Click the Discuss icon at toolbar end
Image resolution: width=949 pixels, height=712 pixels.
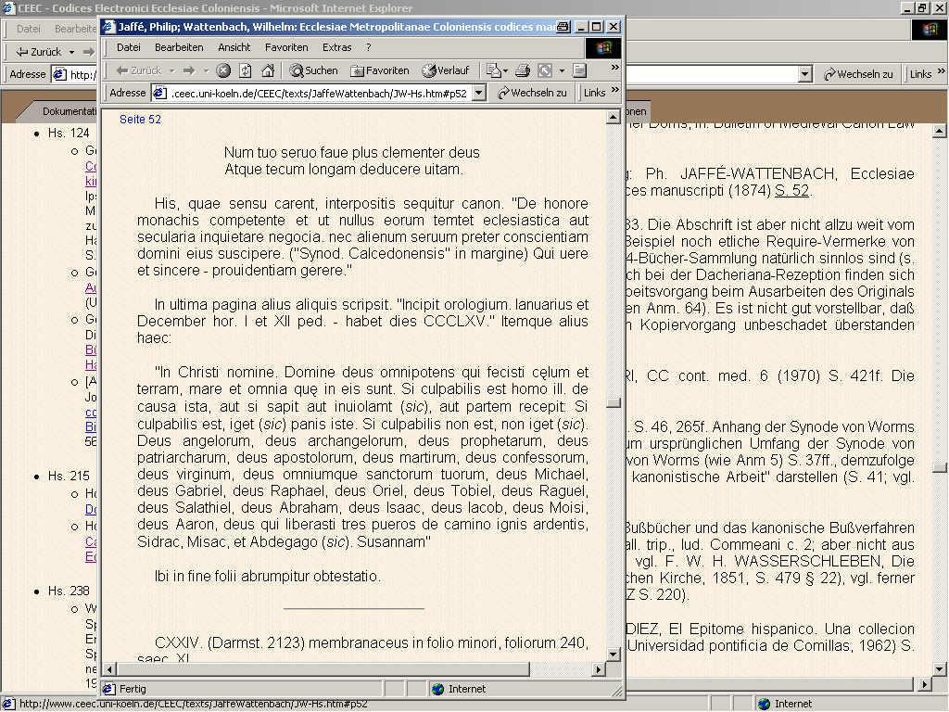click(x=579, y=70)
